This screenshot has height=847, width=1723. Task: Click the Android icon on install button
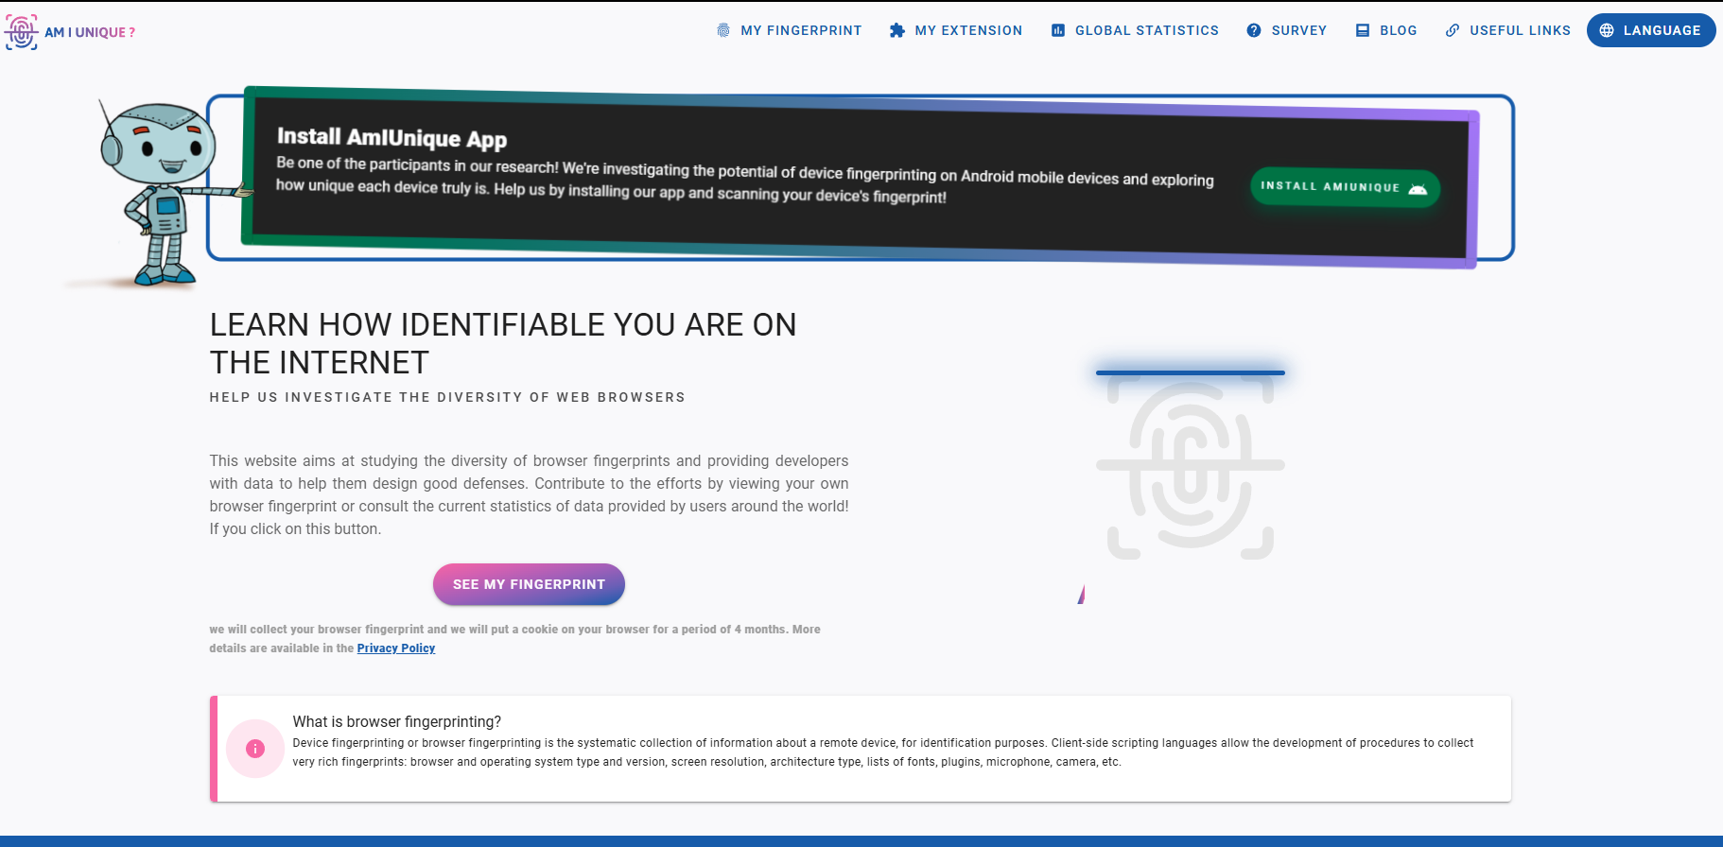[1417, 188]
